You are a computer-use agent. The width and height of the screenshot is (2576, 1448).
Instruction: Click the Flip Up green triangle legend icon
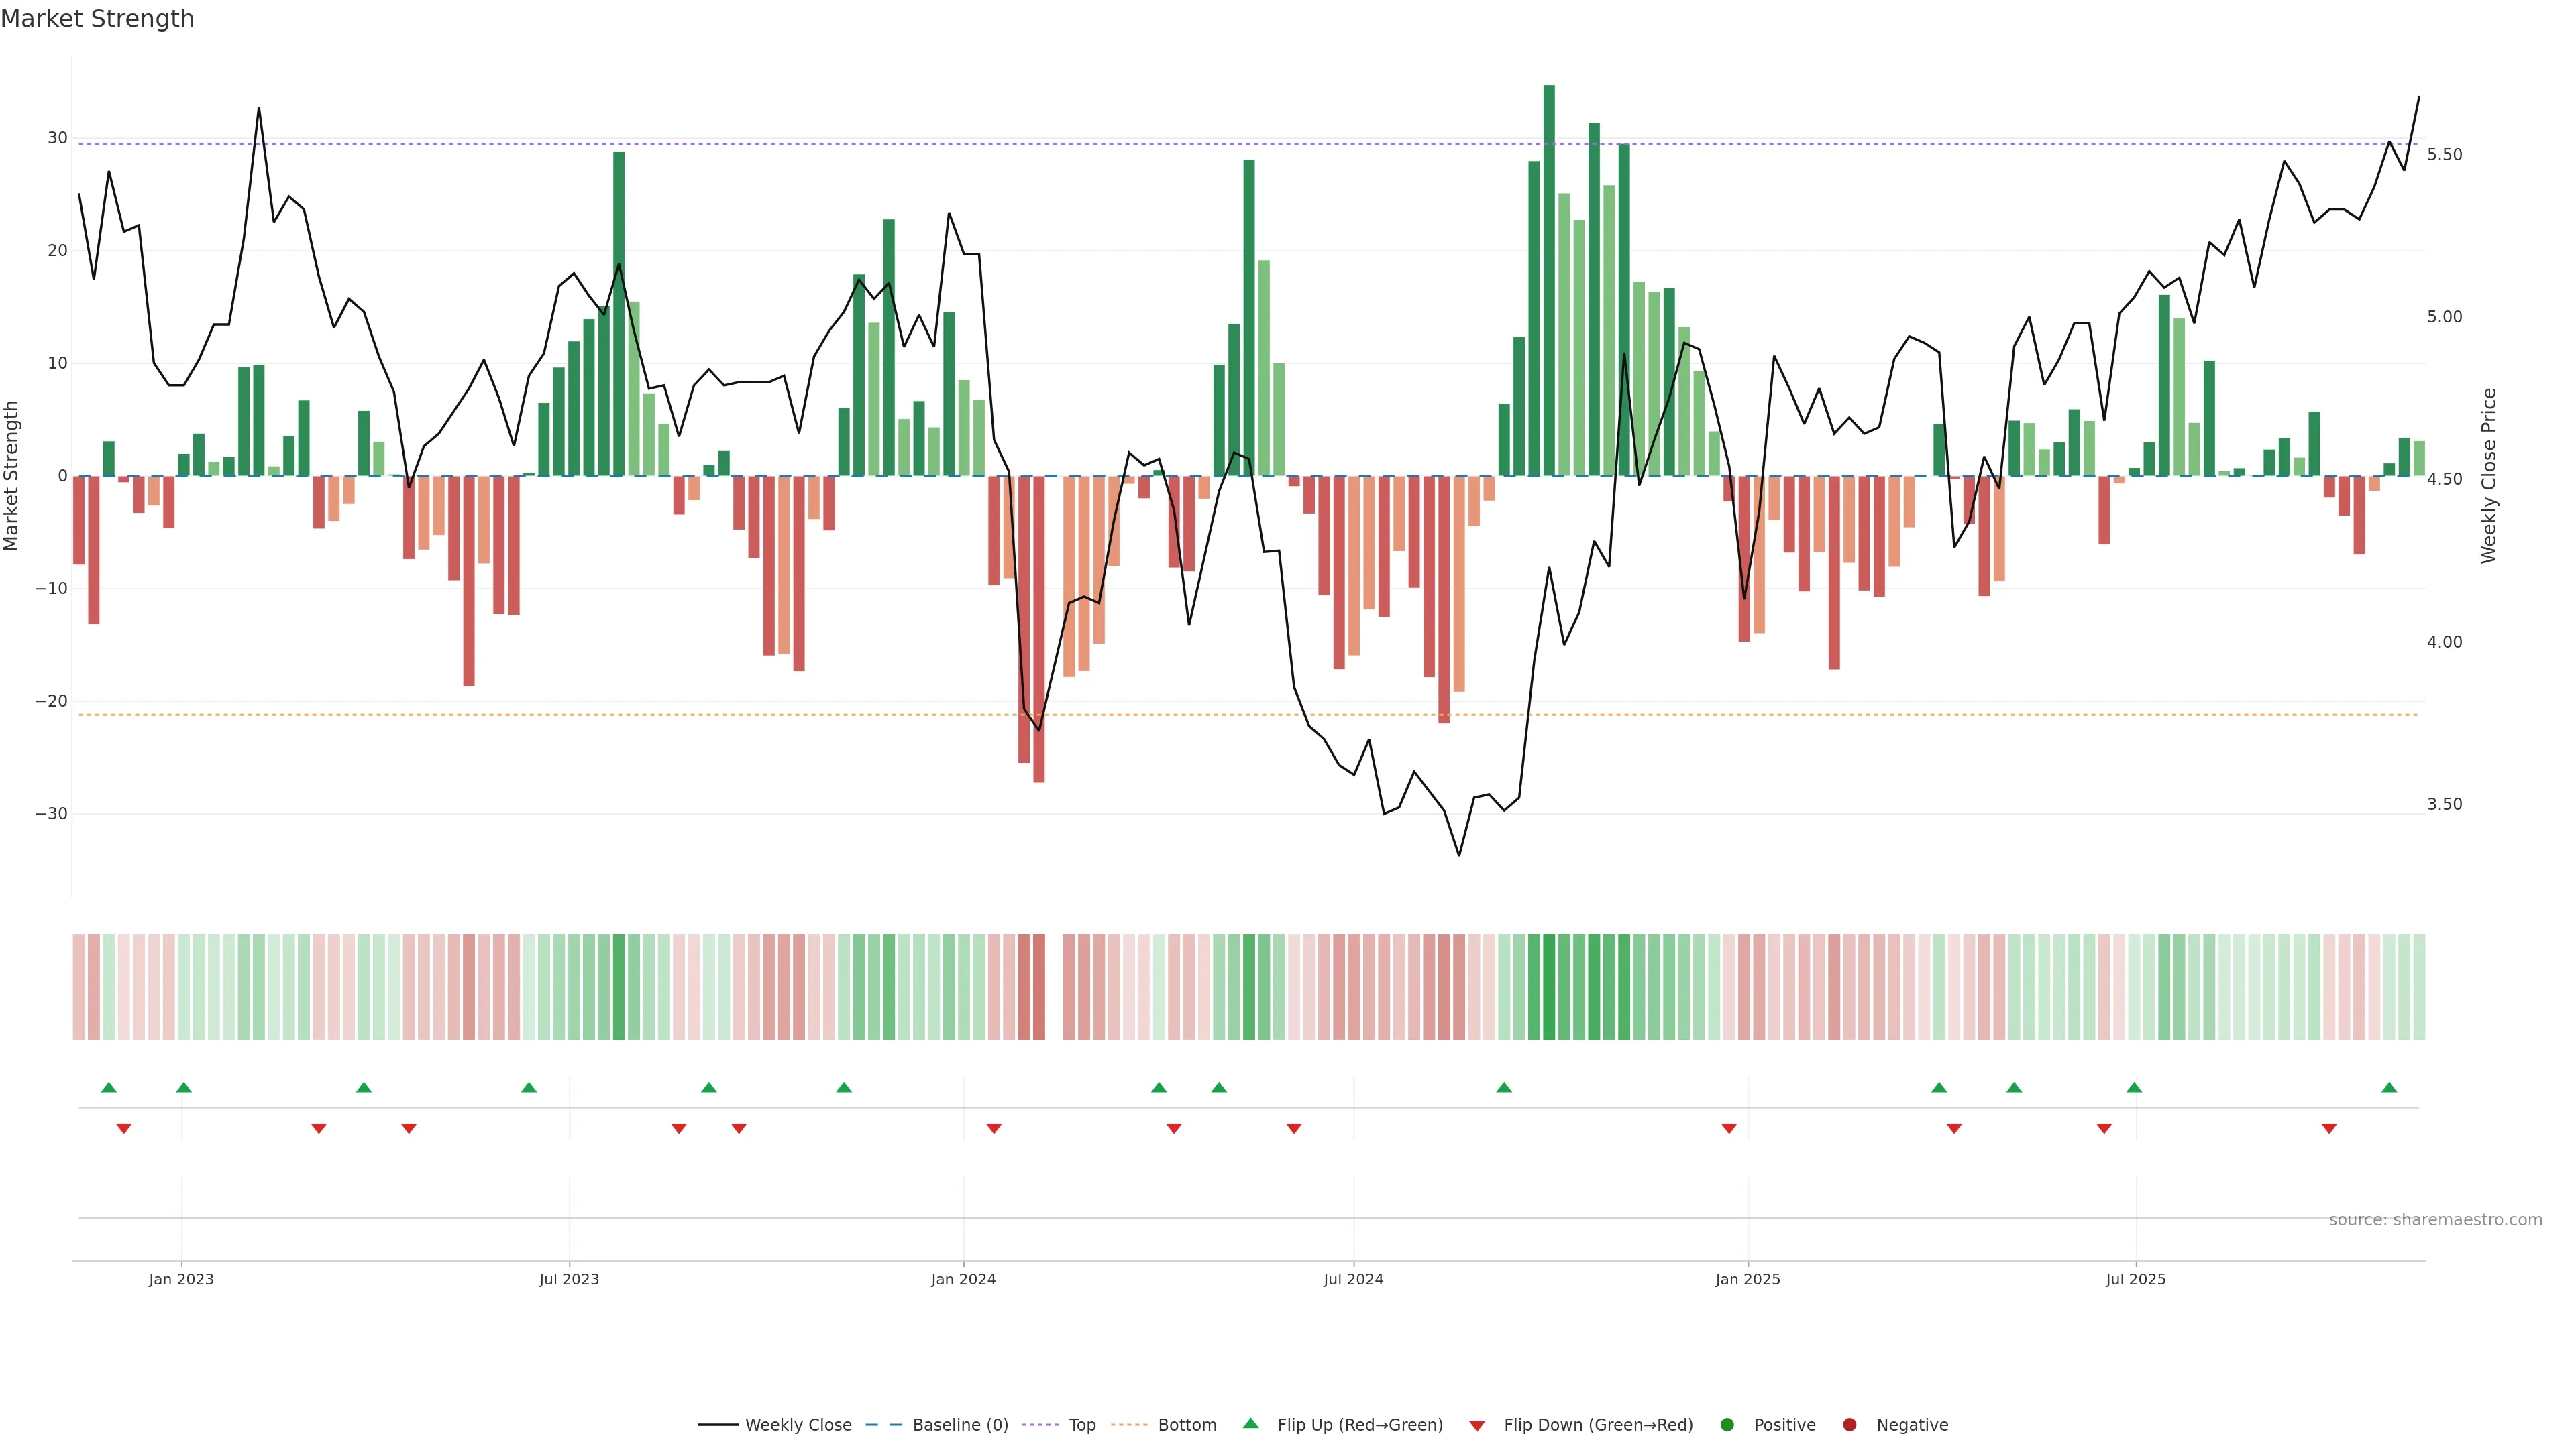[1250, 1424]
